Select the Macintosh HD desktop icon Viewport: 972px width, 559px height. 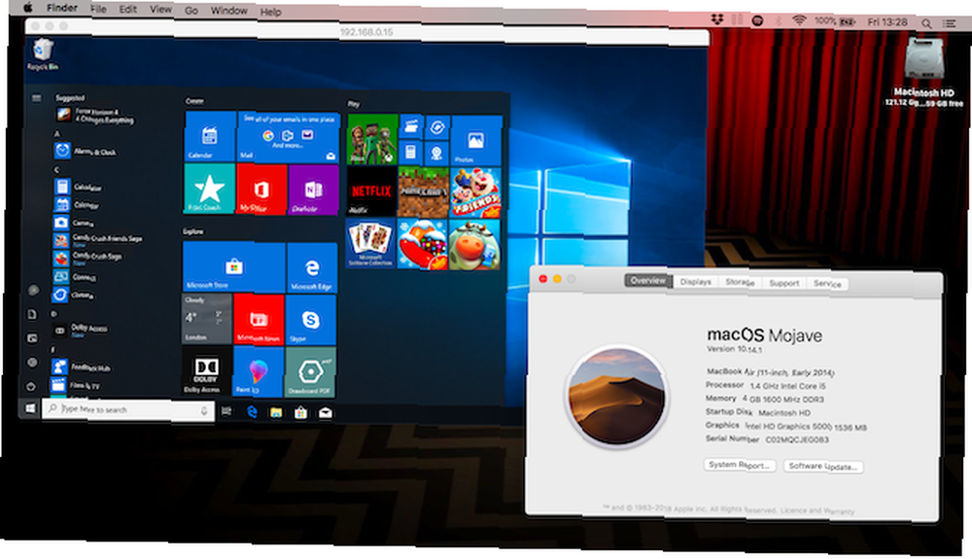pos(923,73)
